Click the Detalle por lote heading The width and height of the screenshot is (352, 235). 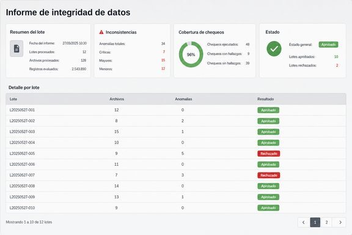[x=24, y=88]
